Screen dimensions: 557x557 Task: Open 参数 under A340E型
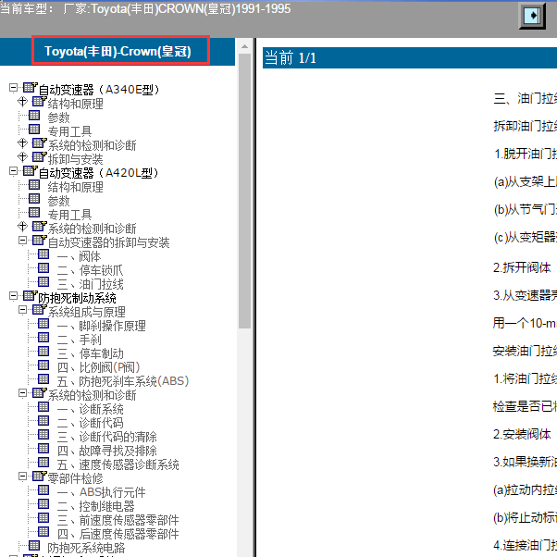tap(58, 118)
